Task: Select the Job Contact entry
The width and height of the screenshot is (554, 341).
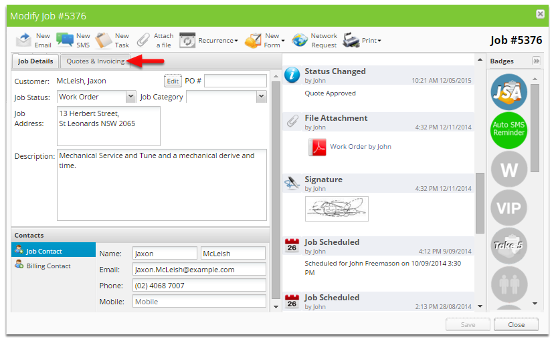Action: click(54, 250)
